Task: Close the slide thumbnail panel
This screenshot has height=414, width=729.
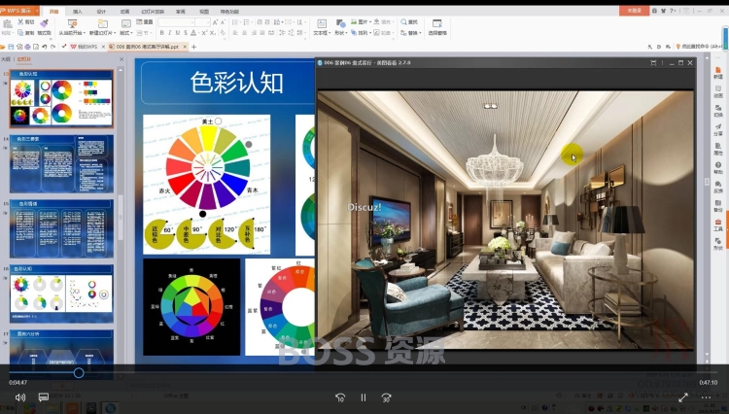Action: pos(121,59)
